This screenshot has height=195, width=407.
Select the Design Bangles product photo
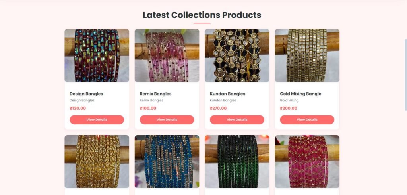click(97, 55)
